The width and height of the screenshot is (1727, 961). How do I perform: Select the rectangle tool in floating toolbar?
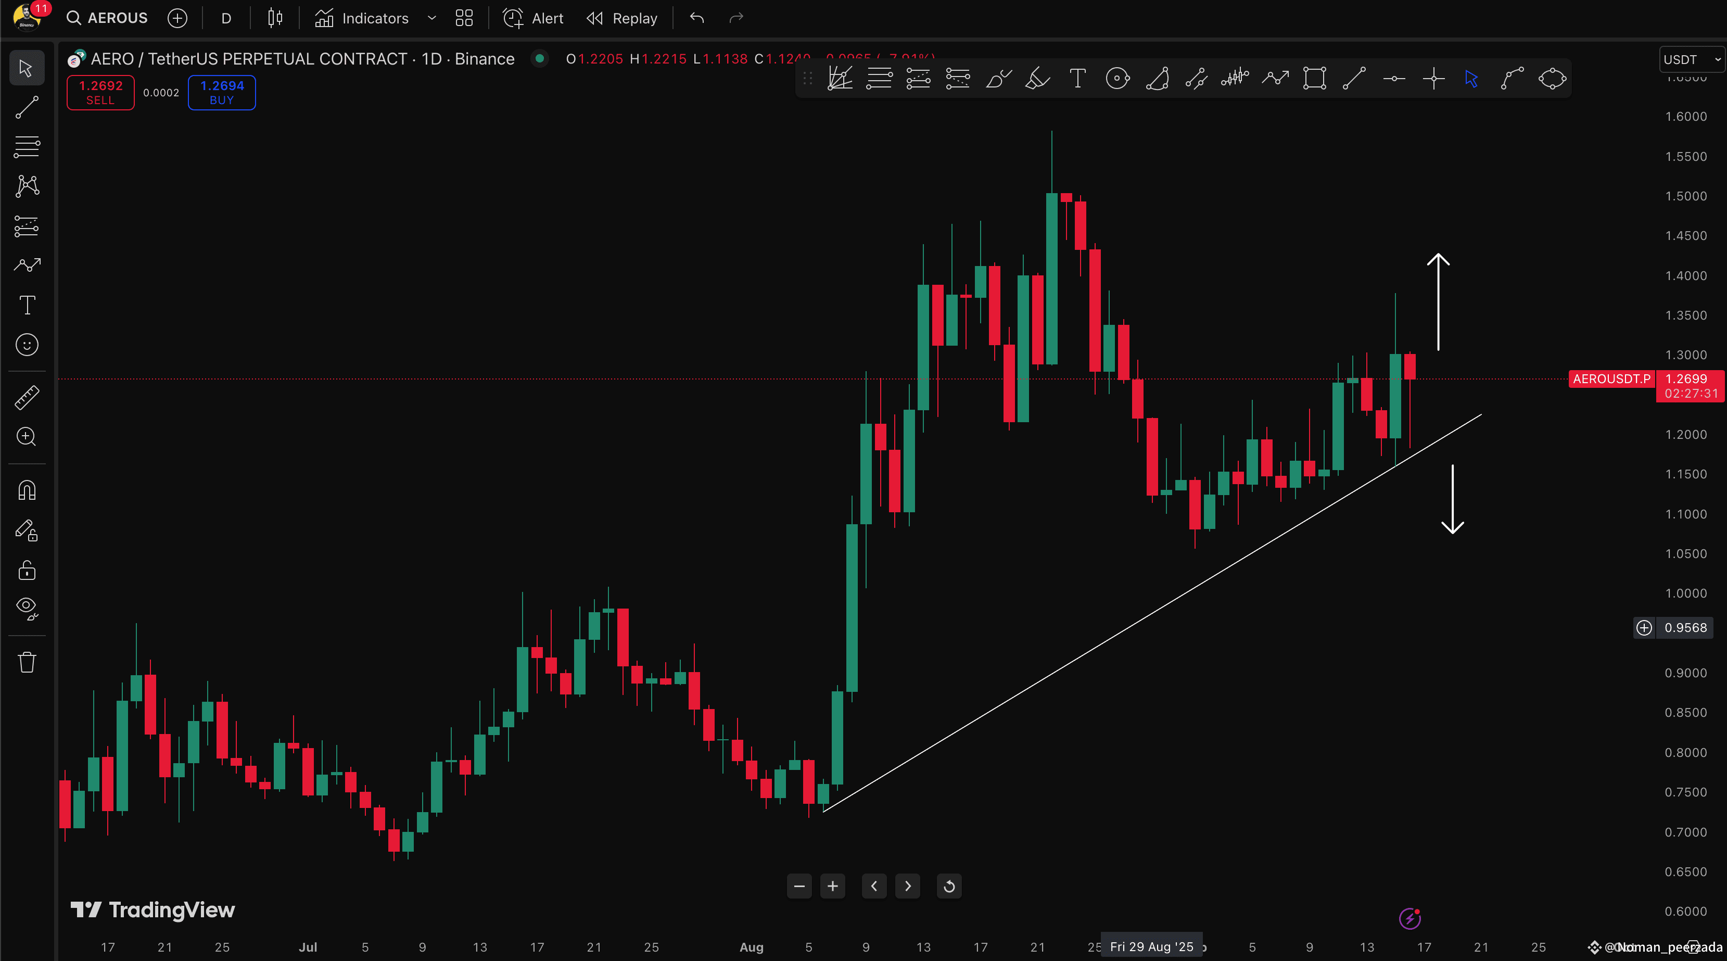point(1315,79)
